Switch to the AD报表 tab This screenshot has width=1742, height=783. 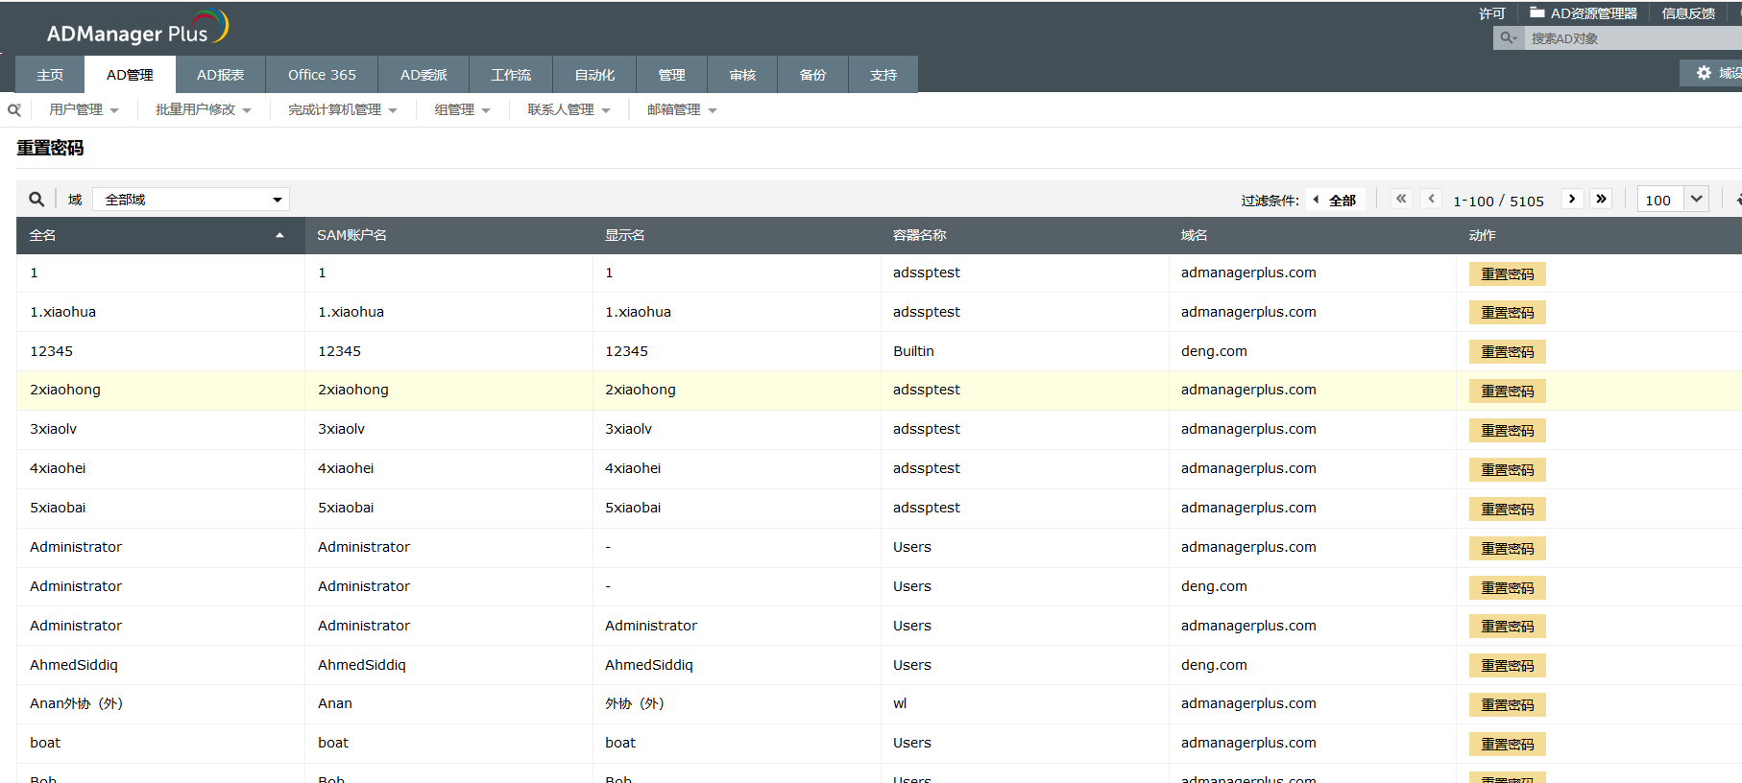(x=220, y=75)
